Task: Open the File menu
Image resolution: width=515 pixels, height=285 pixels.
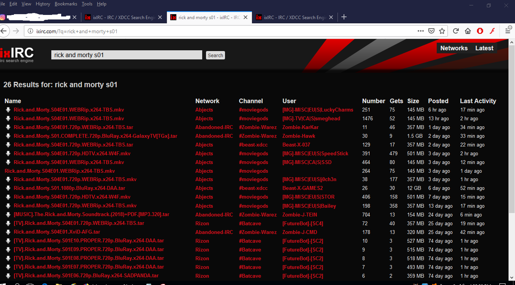Action: pos(2,4)
